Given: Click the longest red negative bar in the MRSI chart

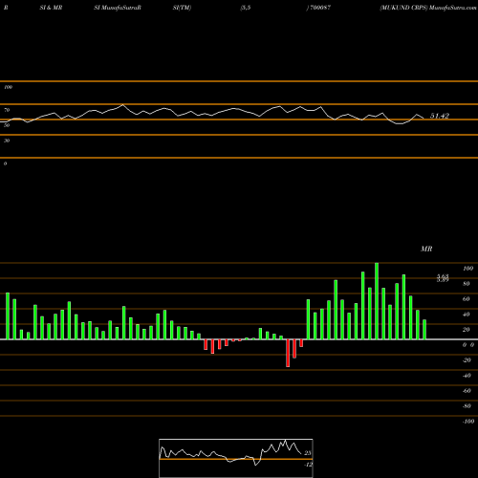Looking at the screenshot, I should click(288, 353).
